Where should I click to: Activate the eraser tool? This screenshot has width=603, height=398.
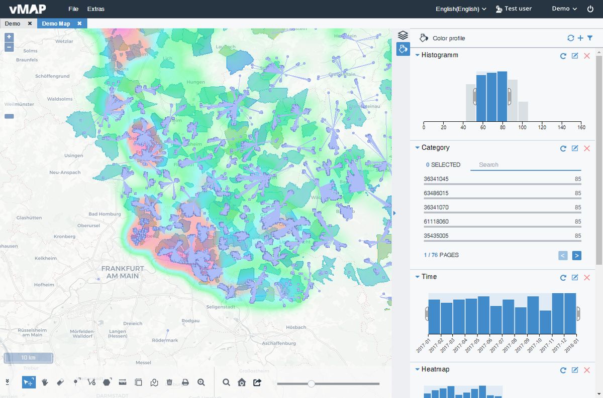pyautogui.click(x=60, y=382)
